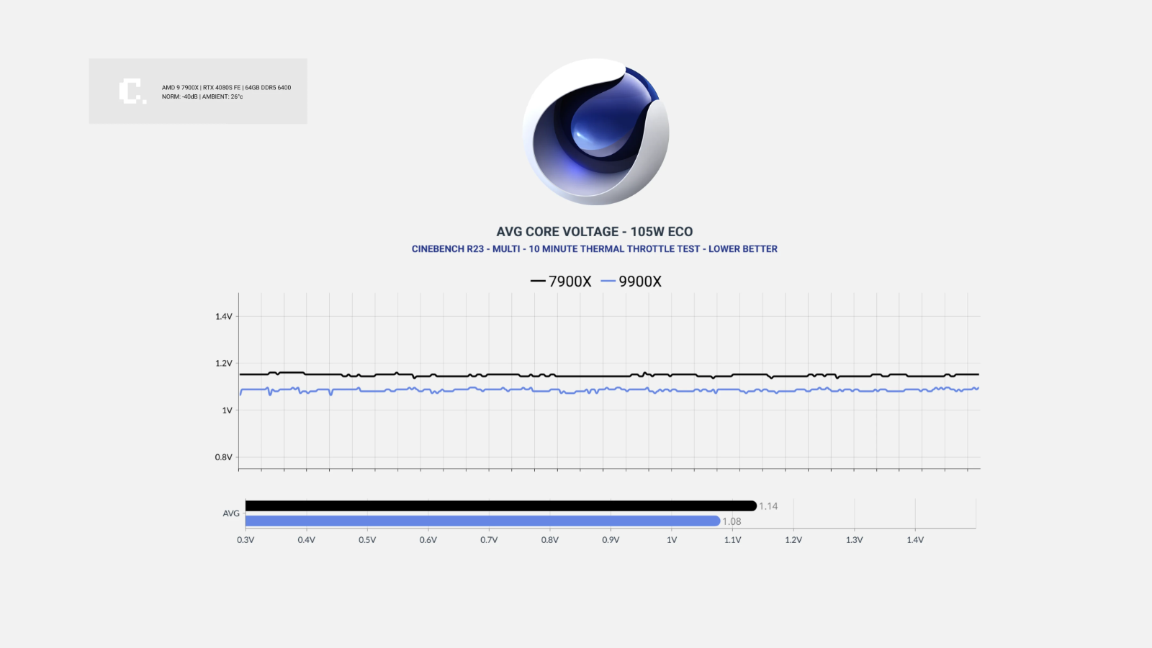Click the 0.8V bar chart axis label
This screenshot has height=648, width=1152.
(550, 540)
